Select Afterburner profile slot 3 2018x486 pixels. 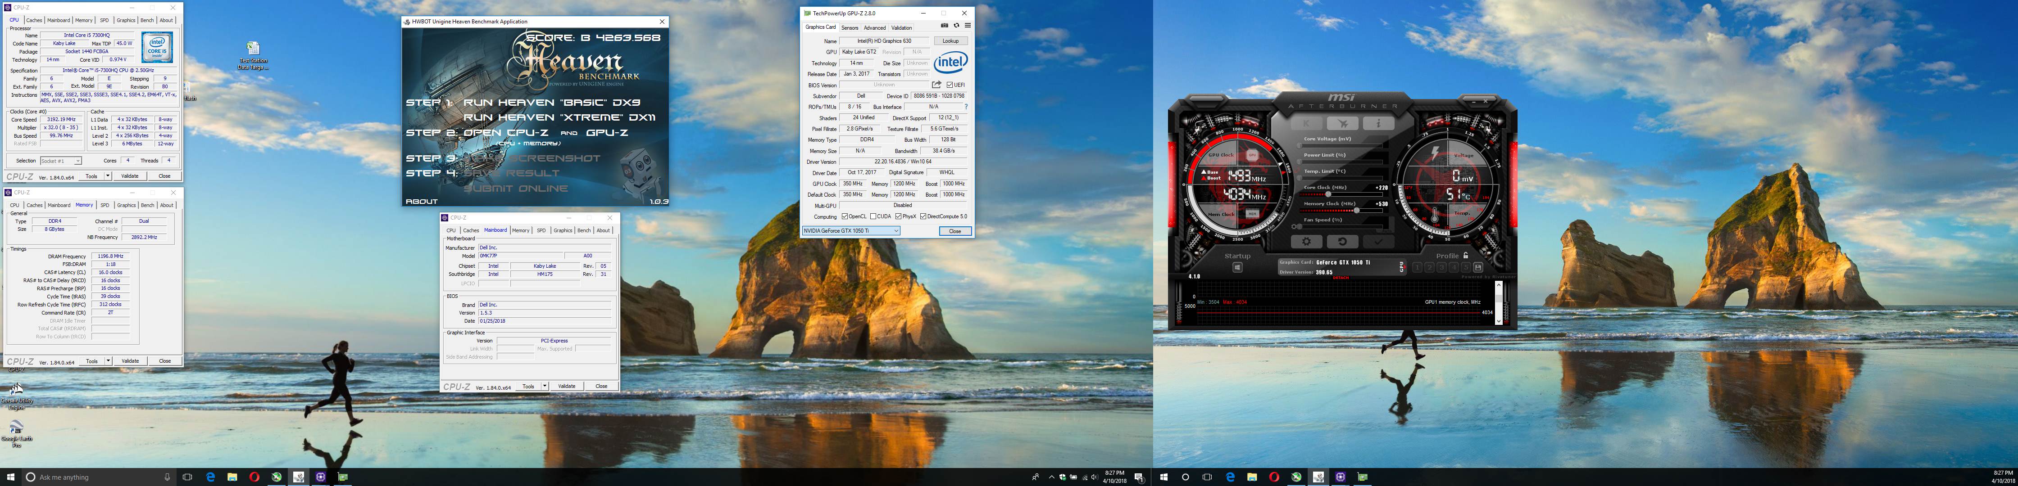pos(1441,268)
